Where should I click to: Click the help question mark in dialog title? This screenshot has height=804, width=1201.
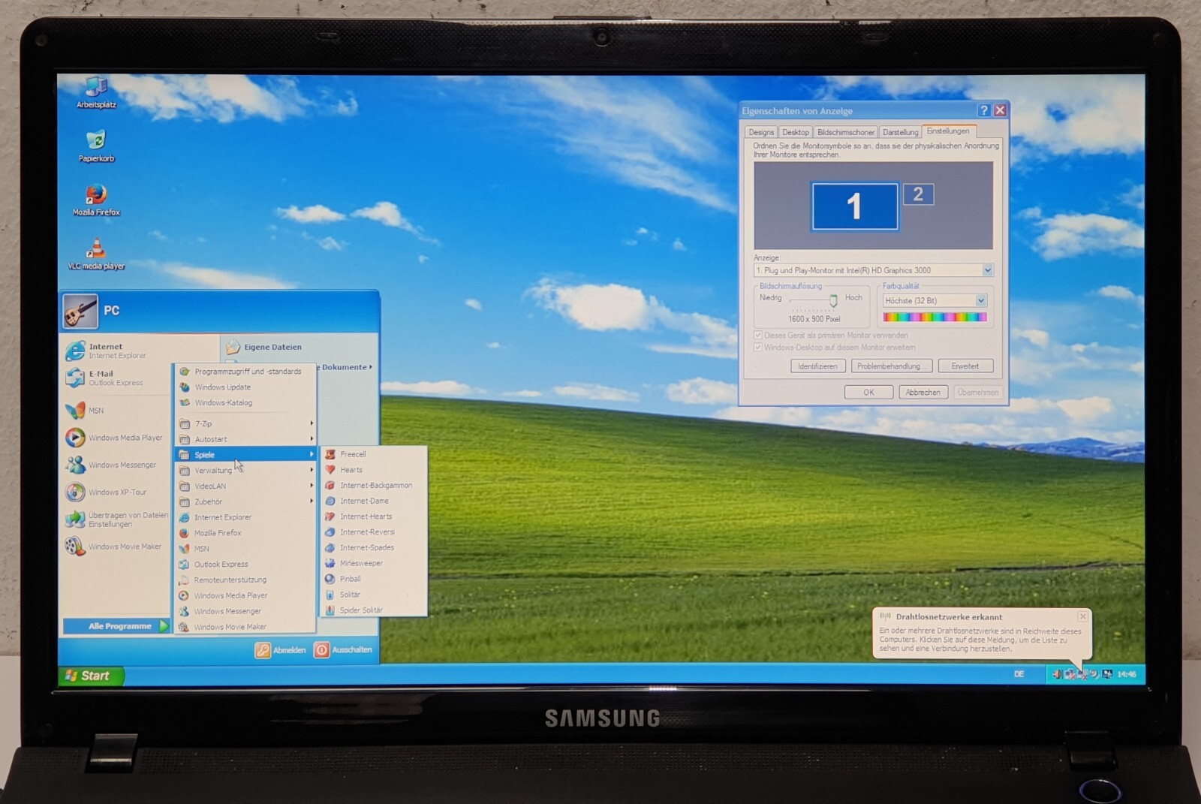[x=984, y=110]
